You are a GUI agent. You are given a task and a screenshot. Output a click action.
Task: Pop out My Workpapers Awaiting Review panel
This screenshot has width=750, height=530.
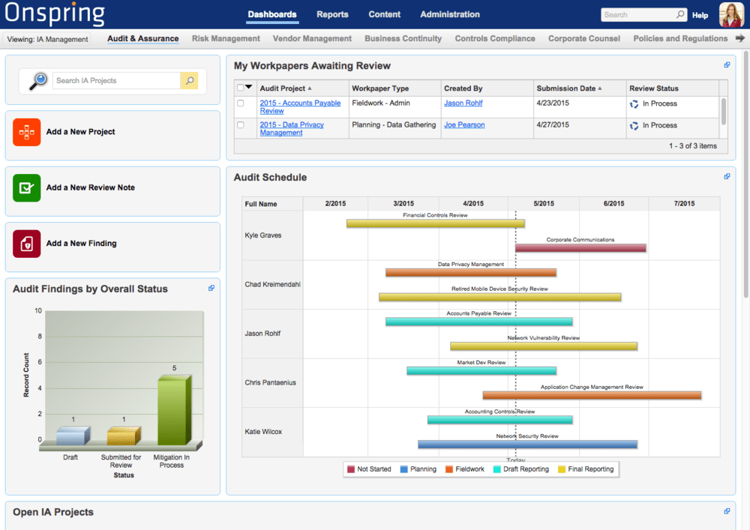726,65
